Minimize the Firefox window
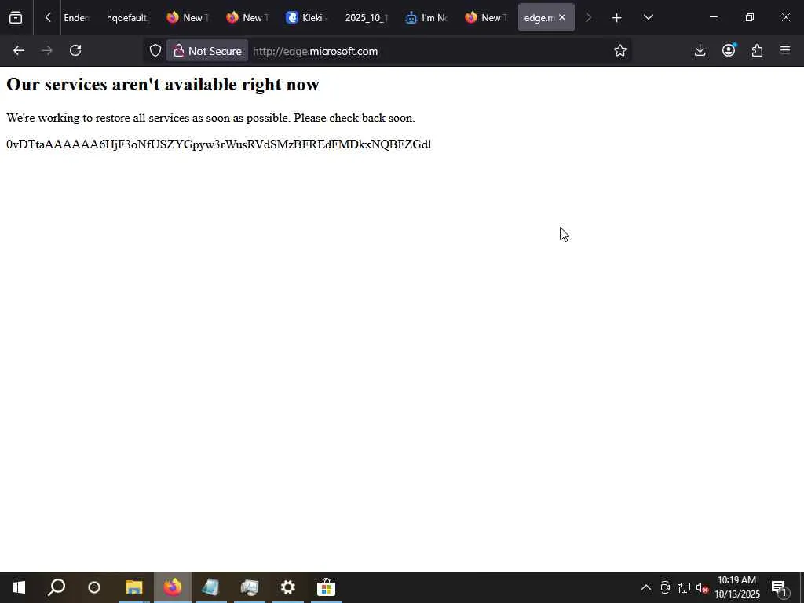Screen dimensions: 804x603 (713, 18)
